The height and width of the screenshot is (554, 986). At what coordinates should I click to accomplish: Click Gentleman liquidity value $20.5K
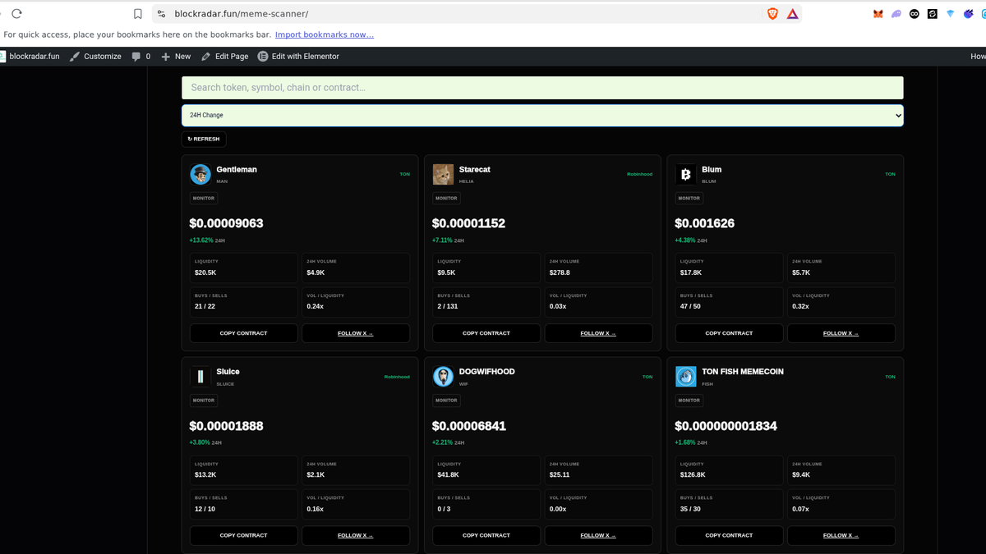(205, 272)
